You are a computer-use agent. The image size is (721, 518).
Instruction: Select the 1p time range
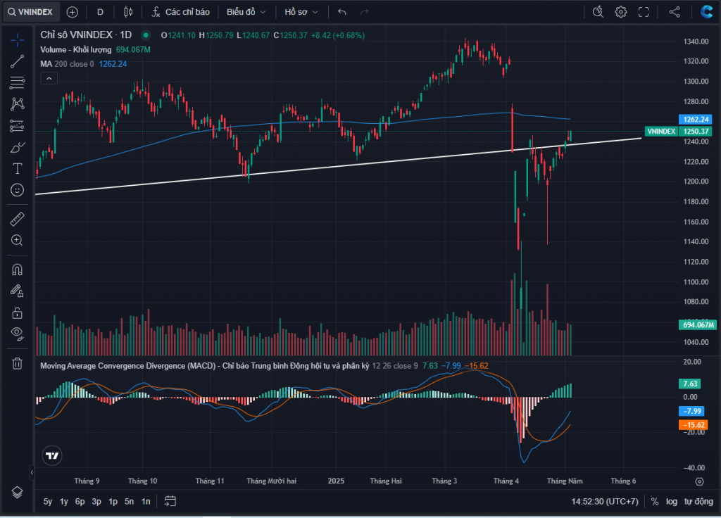(x=113, y=501)
